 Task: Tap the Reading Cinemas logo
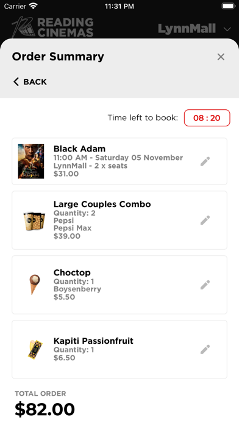pyautogui.click(x=52, y=27)
